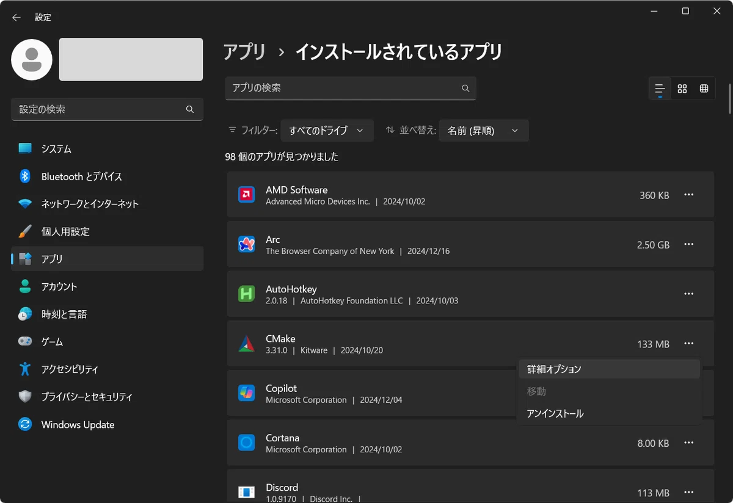Open the すべてのドライブ filter dropdown
The width and height of the screenshot is (733, 503).
(x=327, y=131)
